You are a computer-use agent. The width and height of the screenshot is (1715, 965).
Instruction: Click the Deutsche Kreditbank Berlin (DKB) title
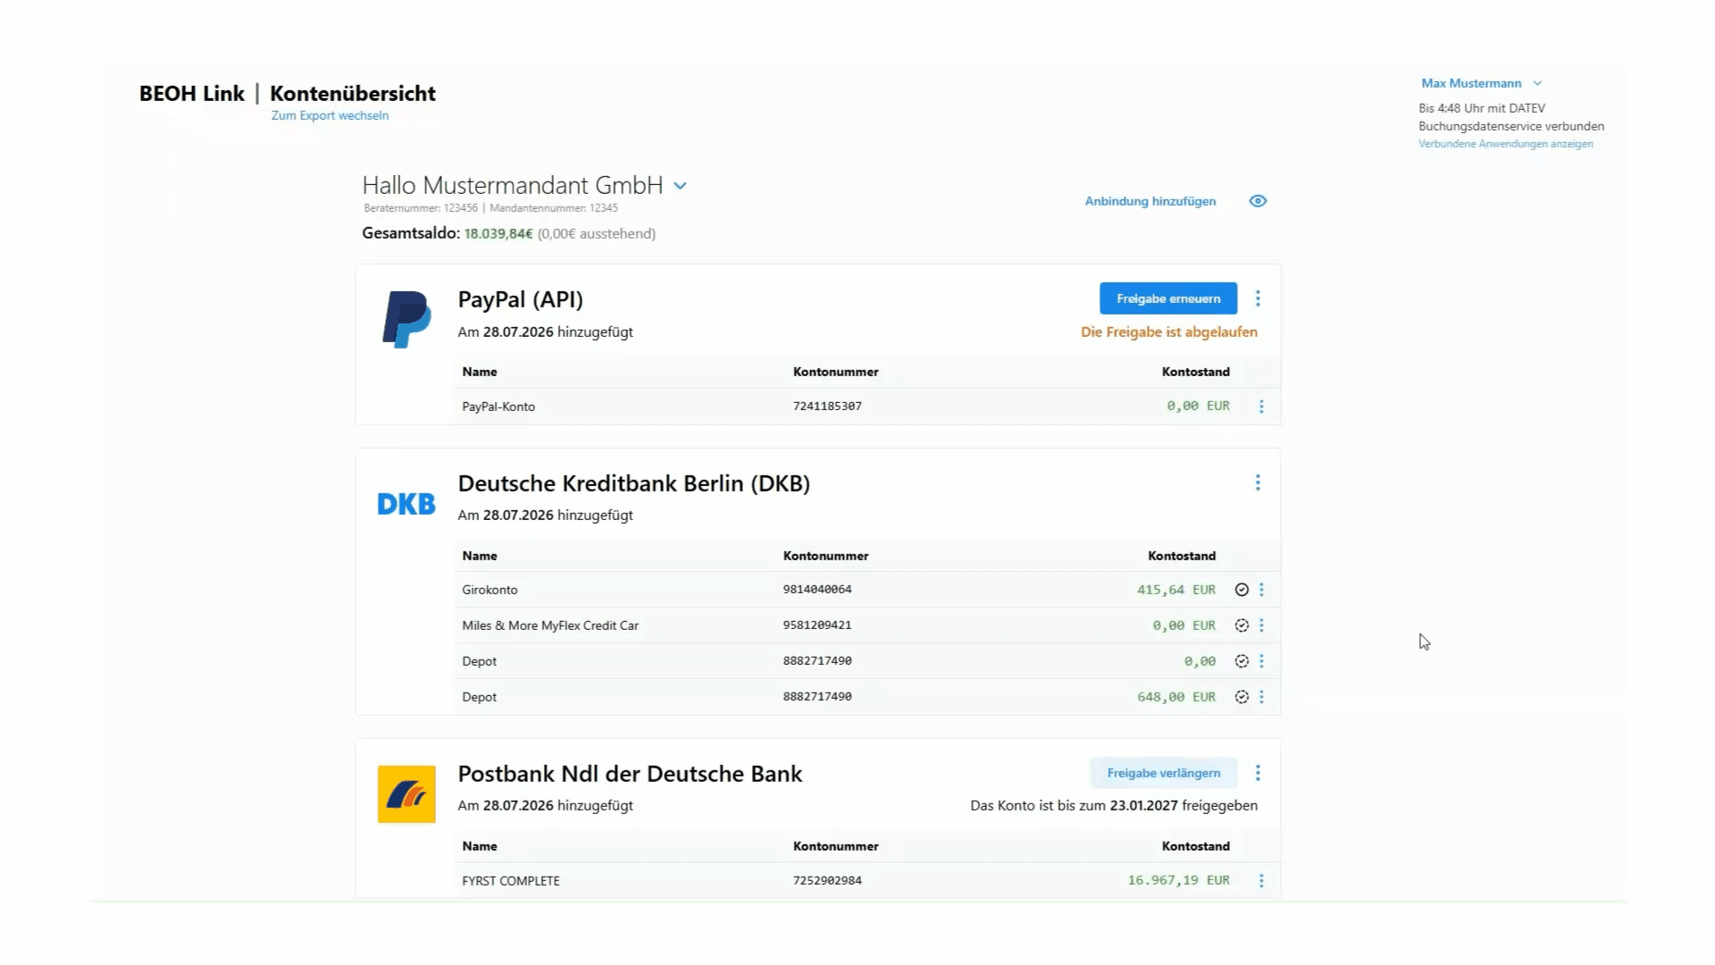pyautogui.click(x=634, y=483)
